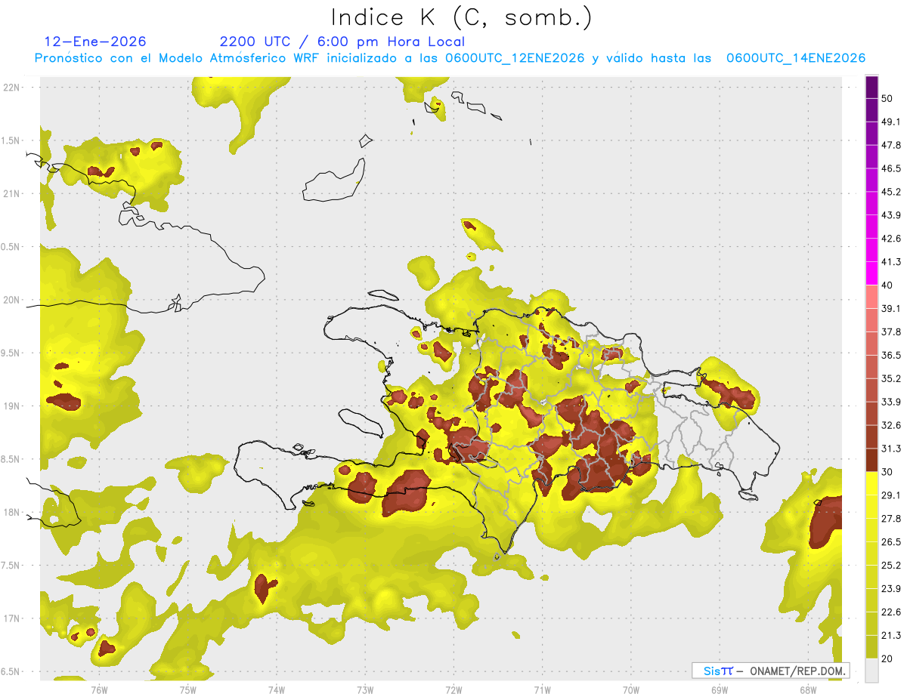Click the colorbar value '26.5'

click(891, 542)
